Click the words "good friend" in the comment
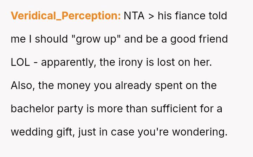Image resolution: width=253 pixels, height=157 pixels. (x=199, y=39)
